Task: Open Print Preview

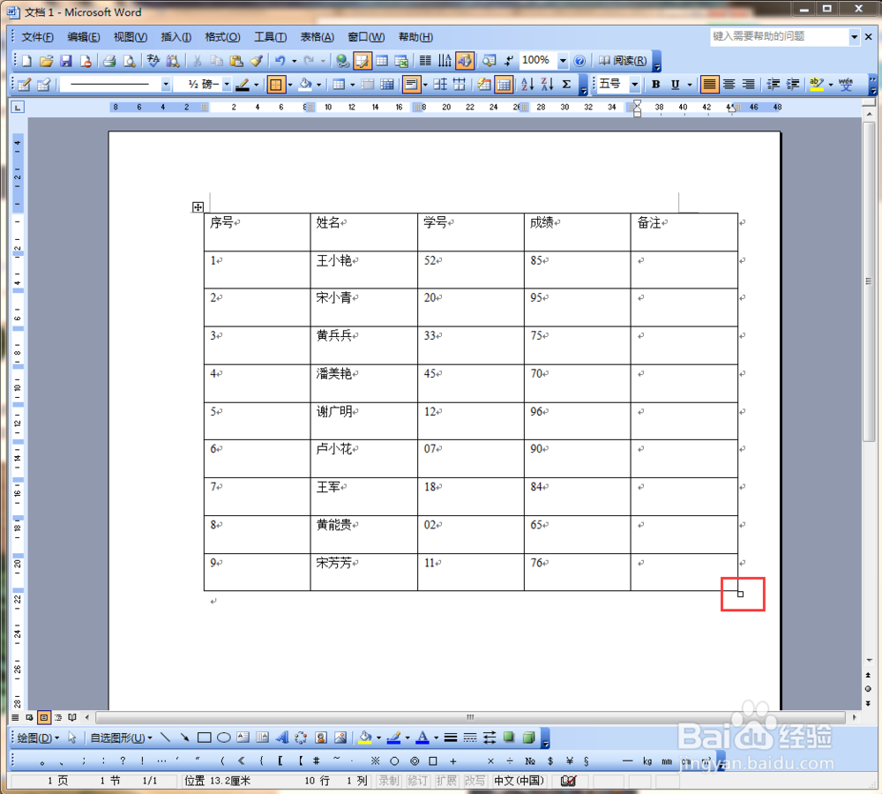Action: [x=128, y=60]
